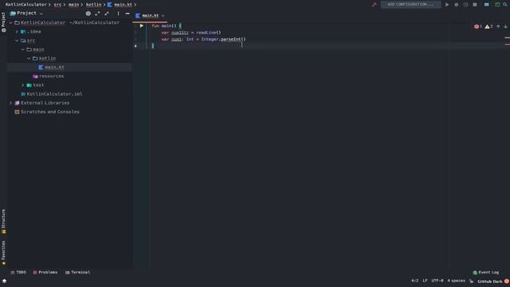This screenshot has height=287, width=510.
Task: Click the UTF-8 encoding status
Action: click(437, 281)
